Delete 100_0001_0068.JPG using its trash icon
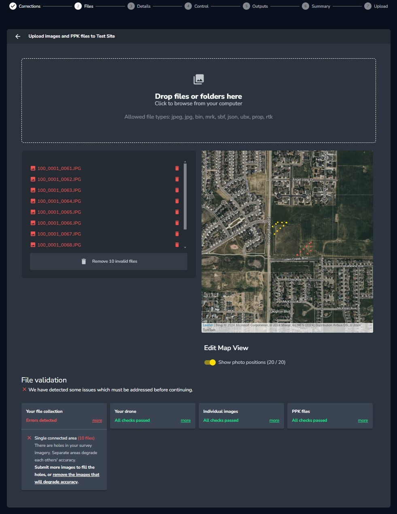Viewport: 397px width, 514px height. pyautogui.click(x=177, y=244)
